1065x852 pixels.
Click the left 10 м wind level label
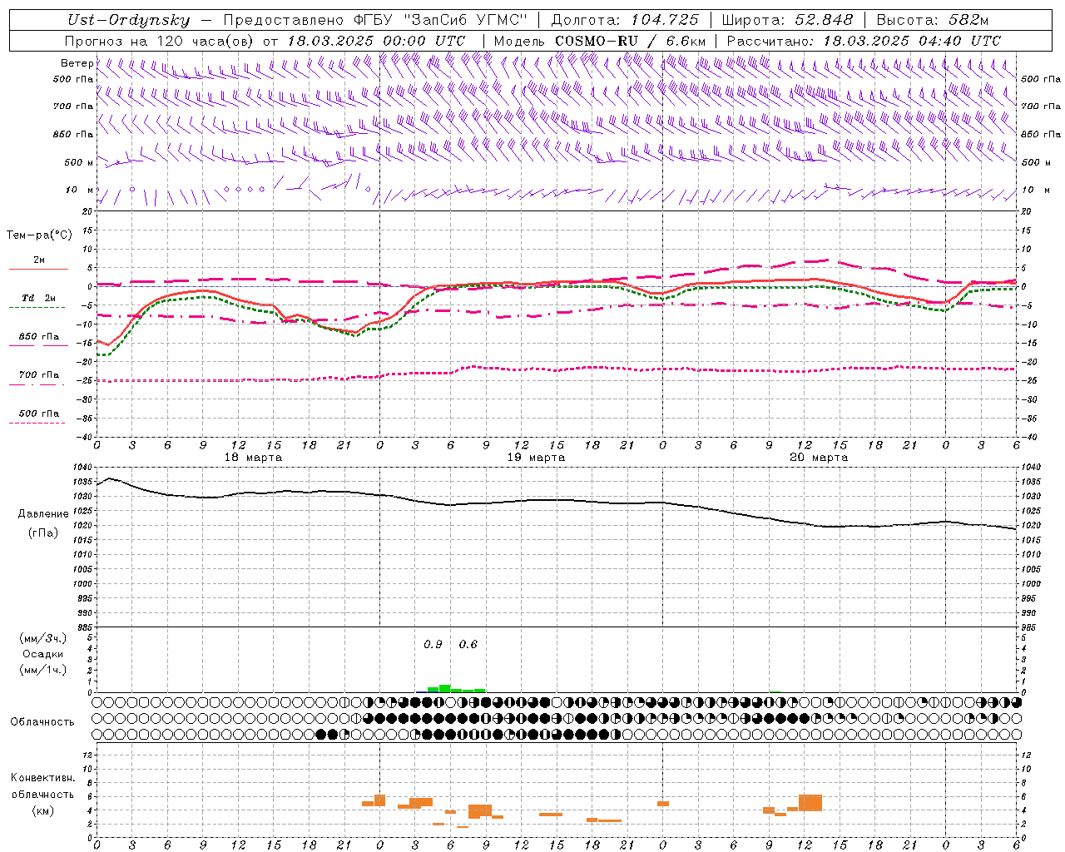(x=80, y=190)
